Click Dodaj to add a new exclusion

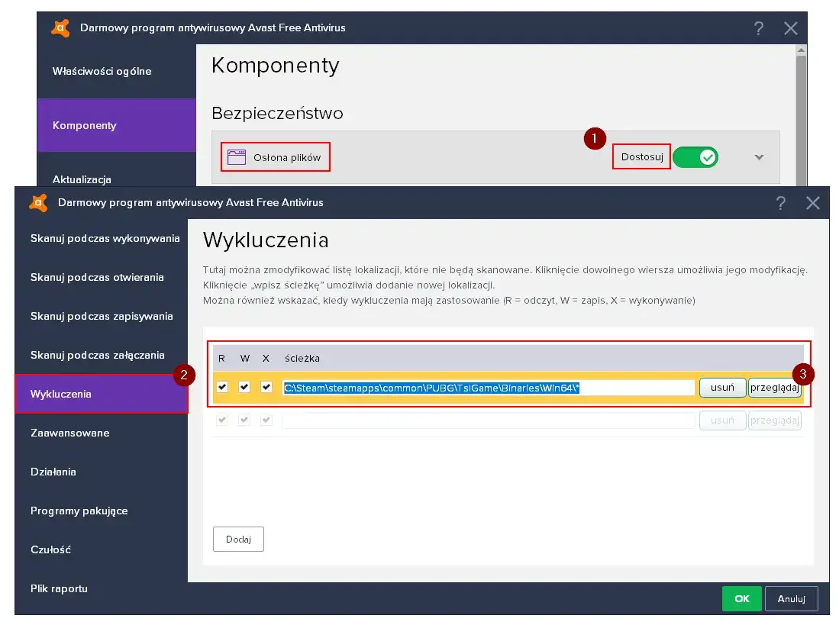coord(238,539)
